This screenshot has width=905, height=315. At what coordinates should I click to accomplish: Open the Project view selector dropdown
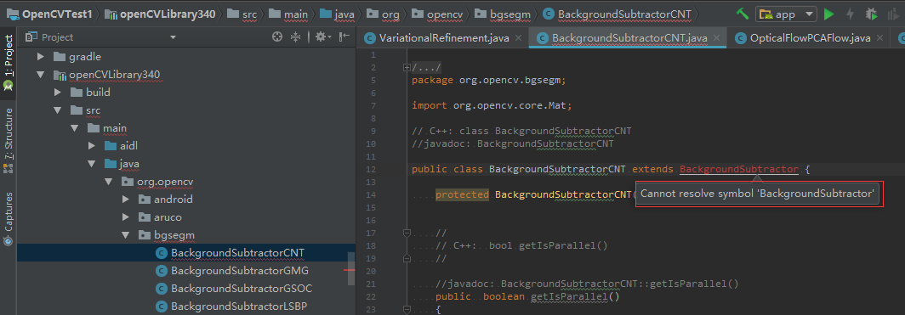[173, 37]
